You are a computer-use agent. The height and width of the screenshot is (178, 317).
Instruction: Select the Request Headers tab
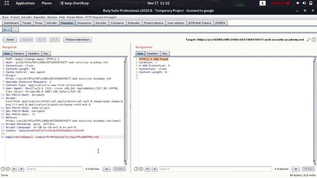click(33, 53)
